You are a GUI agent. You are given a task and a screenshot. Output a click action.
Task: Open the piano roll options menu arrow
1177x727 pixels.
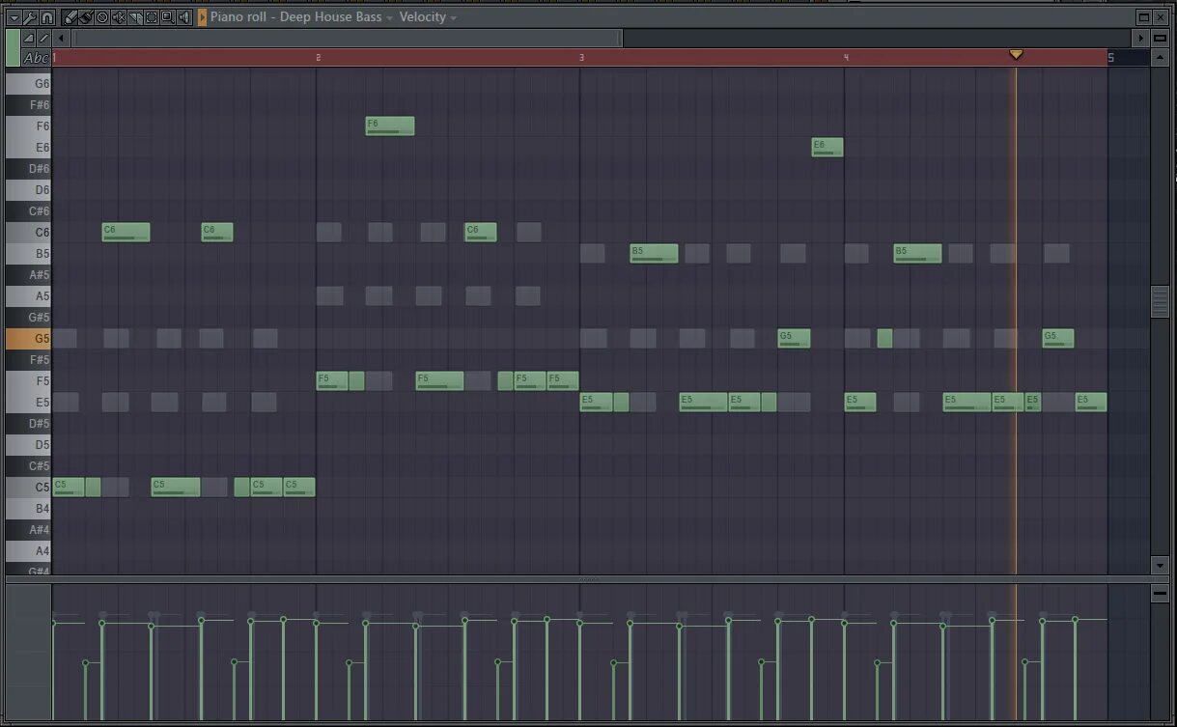click(14, 17)
